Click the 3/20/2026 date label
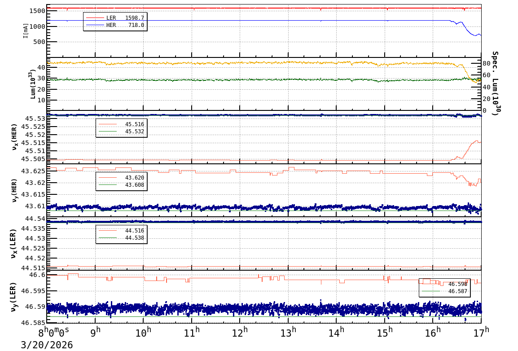The image size is (518, 351). (47, 345)
